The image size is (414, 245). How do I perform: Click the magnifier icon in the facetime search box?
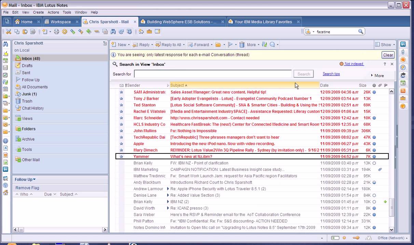[361, 32]
